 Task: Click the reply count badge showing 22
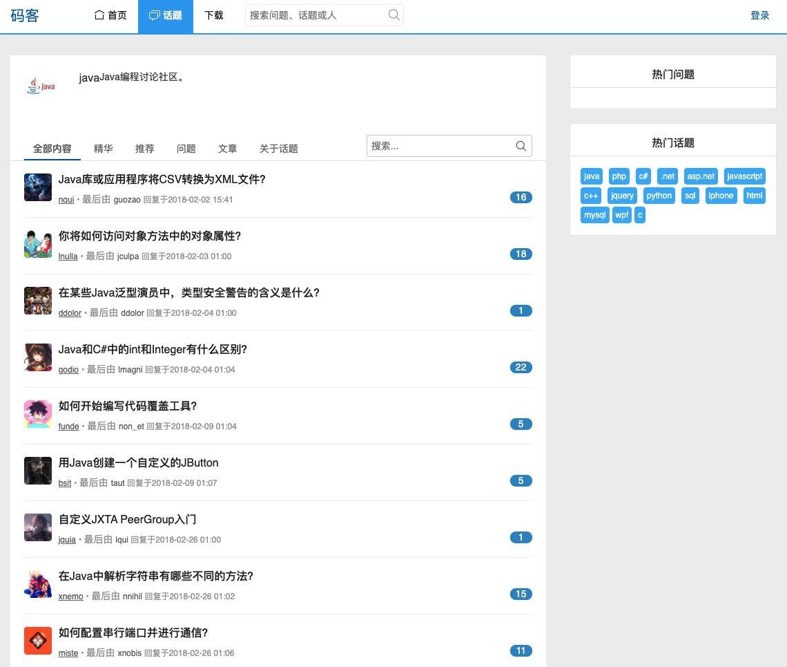pyautogui.click(x=521, y=367)
